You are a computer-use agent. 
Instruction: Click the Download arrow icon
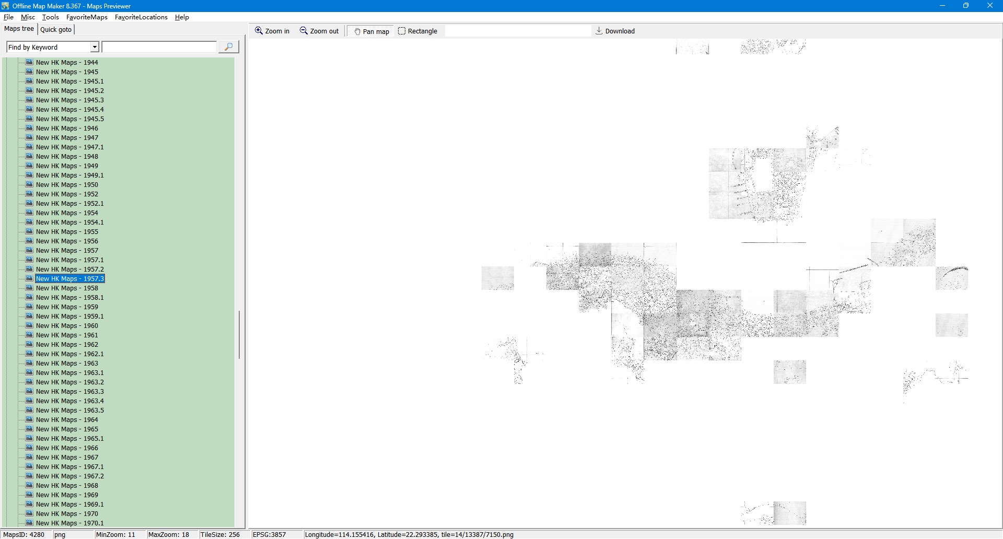tap(599, 31)
